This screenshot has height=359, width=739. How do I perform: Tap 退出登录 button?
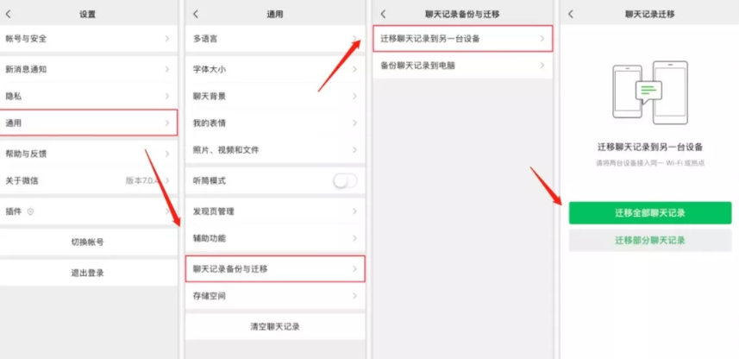[x=89, y=273]
